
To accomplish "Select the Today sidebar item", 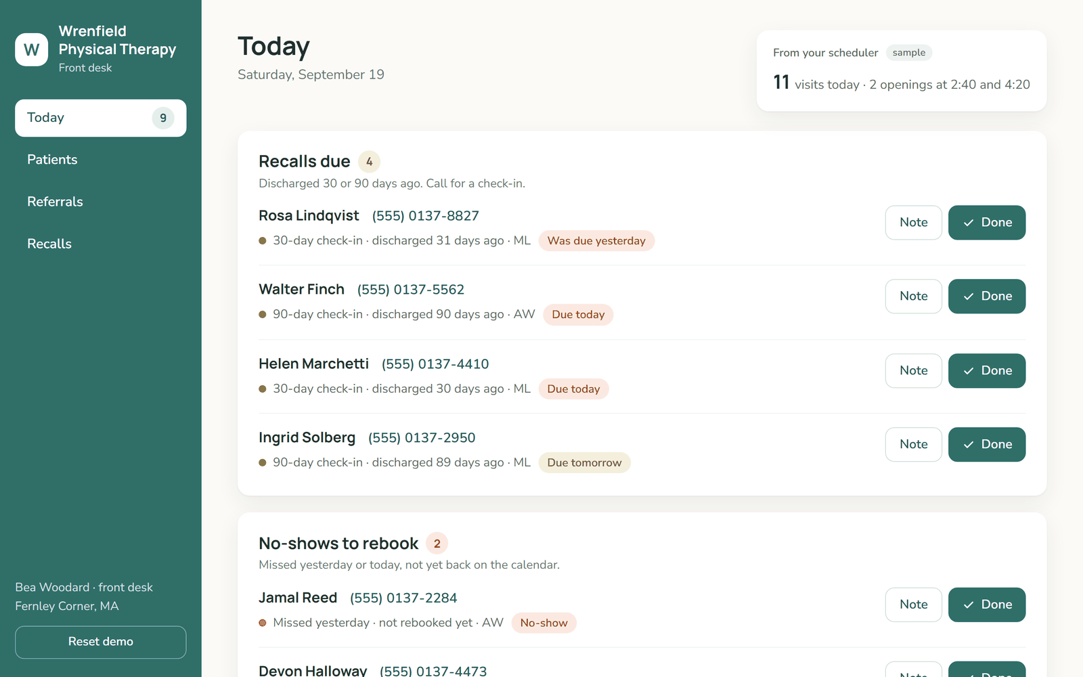I will [x=101, y=118].
